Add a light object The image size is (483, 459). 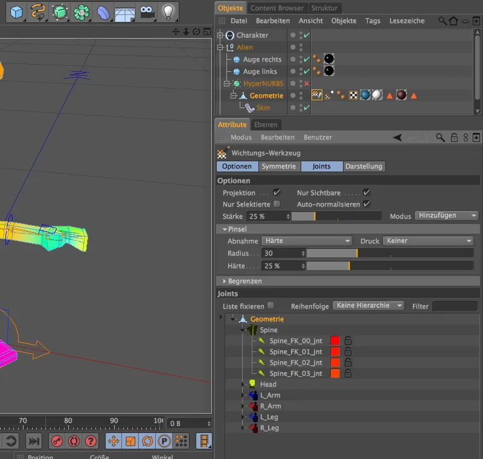pos(168,12)
